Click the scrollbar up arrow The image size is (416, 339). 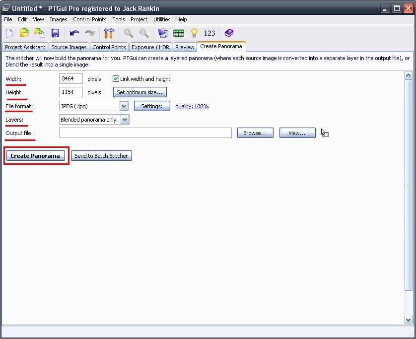tap(409, 75)
